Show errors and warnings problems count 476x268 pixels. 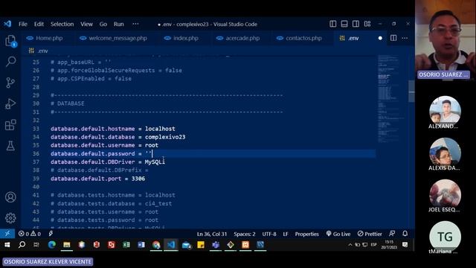pos(30,234)
